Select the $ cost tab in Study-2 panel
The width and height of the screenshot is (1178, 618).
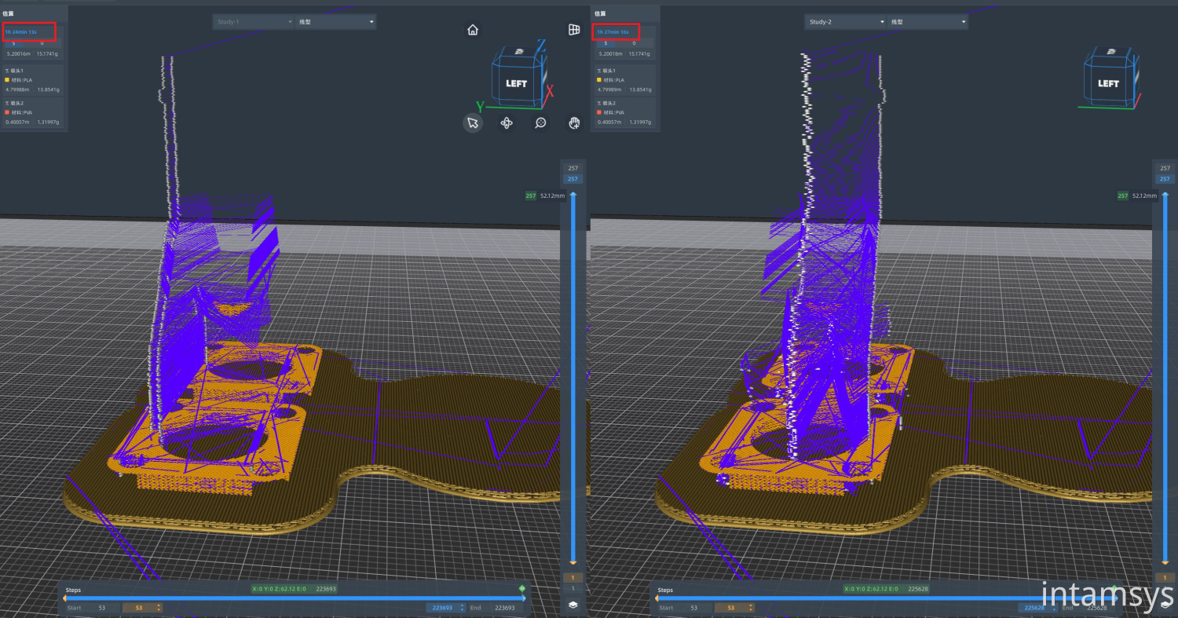[x=605, y=43]
